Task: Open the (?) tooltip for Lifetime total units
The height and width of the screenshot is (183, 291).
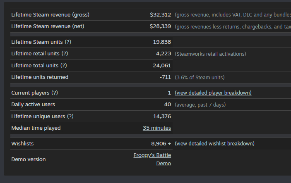Action: pyautogui.click(x=64, y=65)
